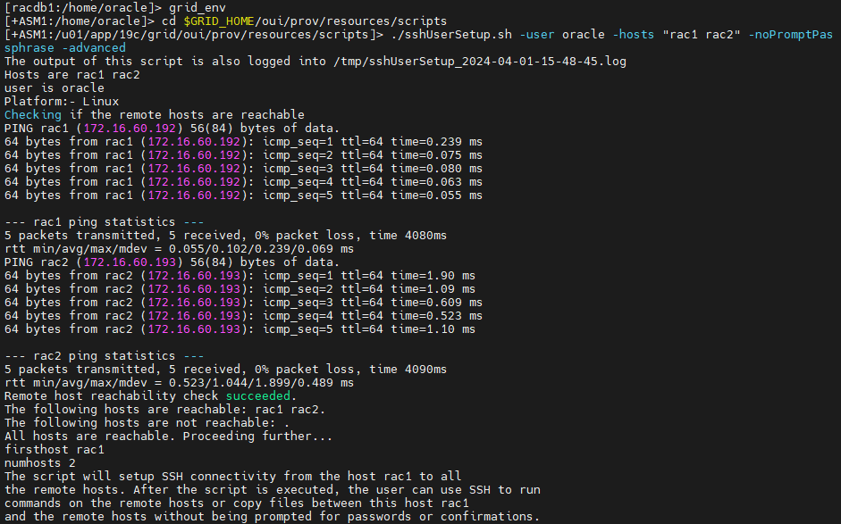Image resolution: width=841 pixels, height=524 pixels.
Task: Click the rac1 'time=0.239 ms' value
Action: (x=437, y=142)
